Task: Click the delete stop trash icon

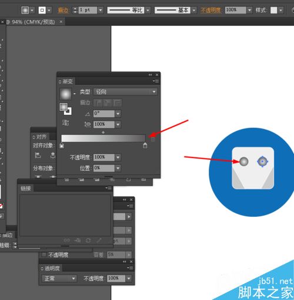Action: click(x=153, y=139)
